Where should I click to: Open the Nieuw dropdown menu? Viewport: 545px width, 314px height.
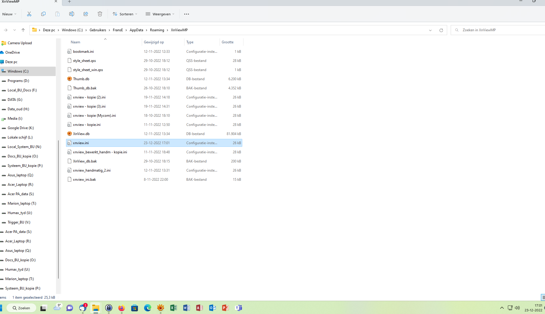click(9, 14)
